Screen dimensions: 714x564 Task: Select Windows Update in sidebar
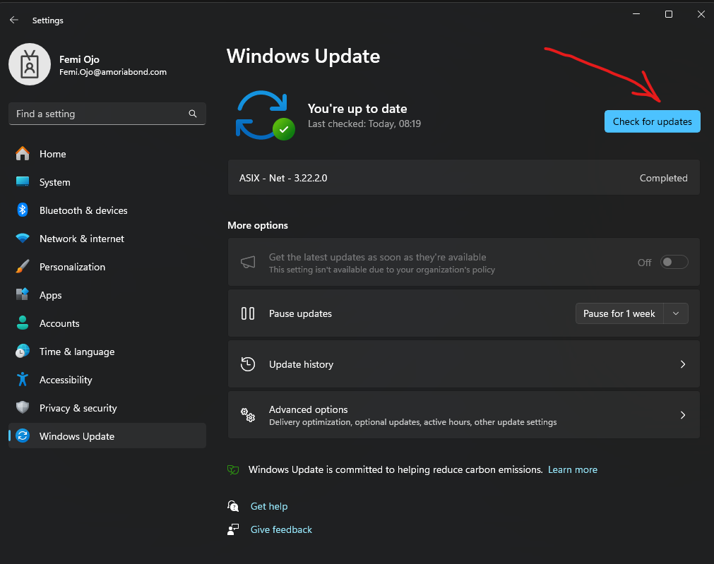pyautogui.click(x=107, y=436)
